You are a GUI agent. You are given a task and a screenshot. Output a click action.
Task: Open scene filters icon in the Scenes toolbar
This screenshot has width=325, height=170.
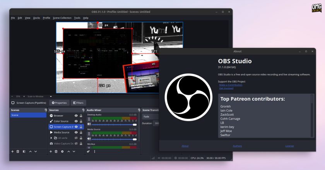pos(24,151)
